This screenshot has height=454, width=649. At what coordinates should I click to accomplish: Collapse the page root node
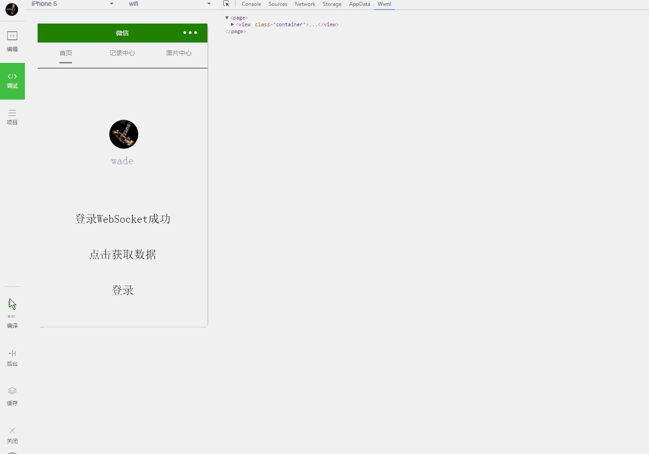(227, 18)
